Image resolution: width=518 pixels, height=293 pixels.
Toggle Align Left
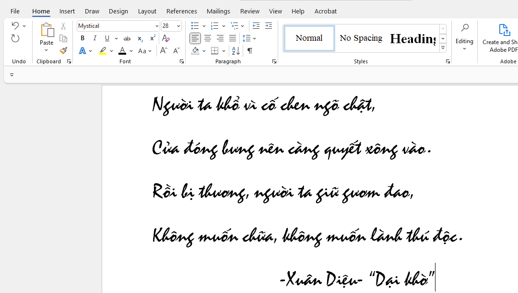click(x=195, y=38)
